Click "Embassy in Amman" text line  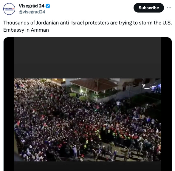click(x=26, y=30)
